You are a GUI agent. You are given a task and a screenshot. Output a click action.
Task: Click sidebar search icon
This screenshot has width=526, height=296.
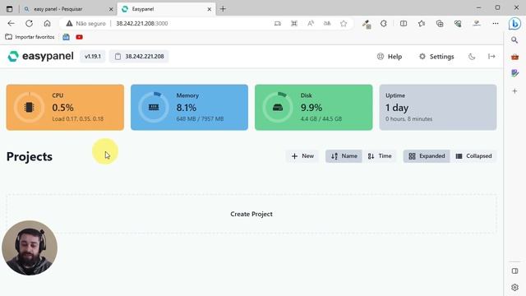click(x=514, y=40)
